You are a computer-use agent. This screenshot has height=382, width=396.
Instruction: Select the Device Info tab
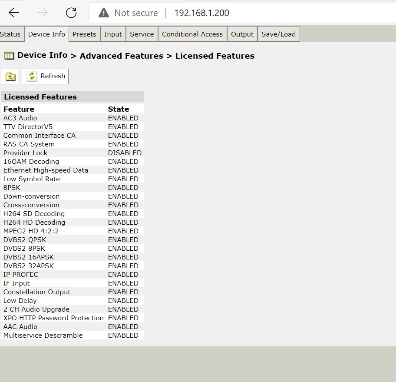[46, 34]
